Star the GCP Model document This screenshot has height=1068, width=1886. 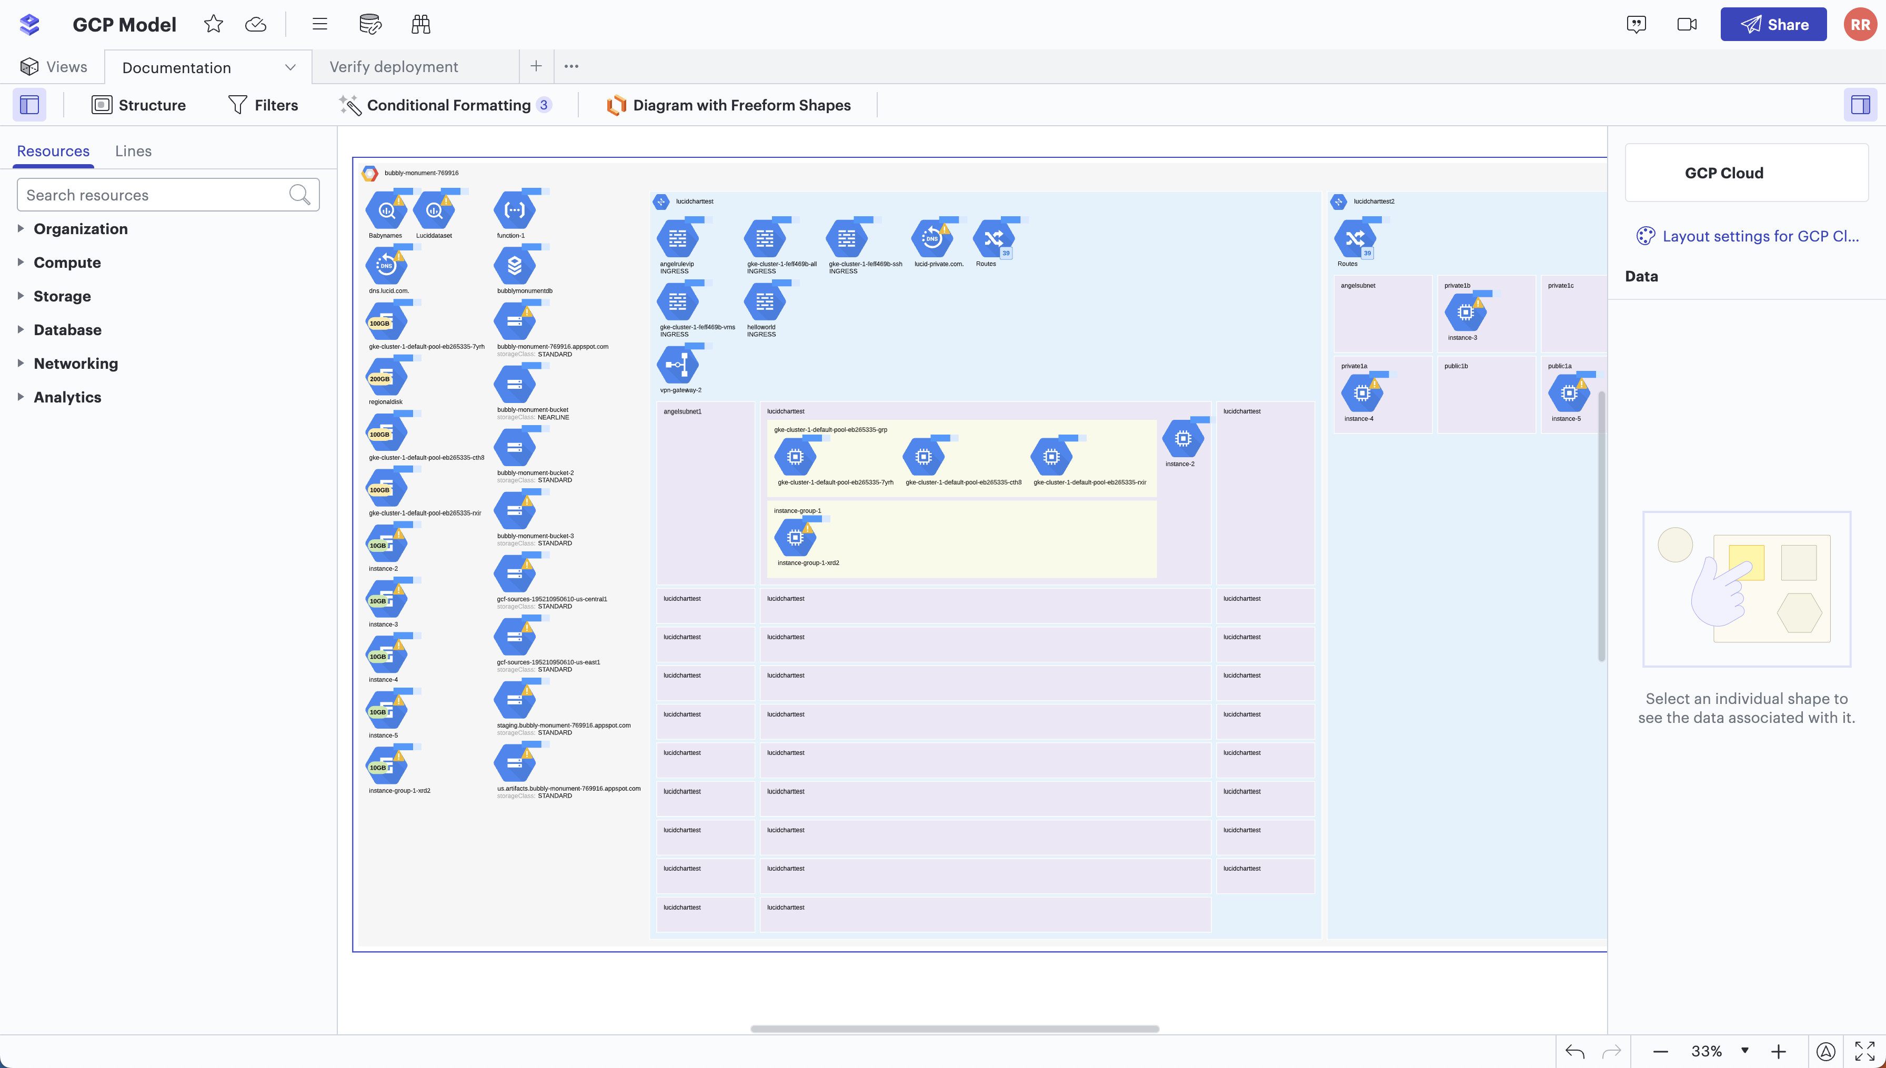[x=214, y=24]
